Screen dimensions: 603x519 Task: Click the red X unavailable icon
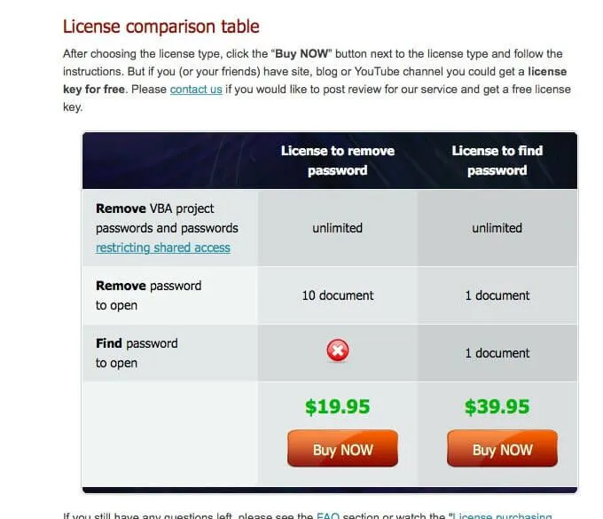338,350
